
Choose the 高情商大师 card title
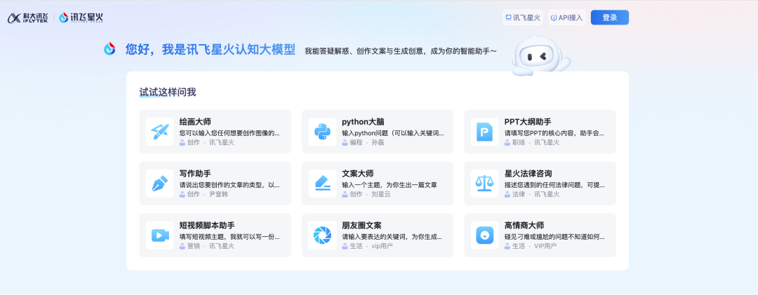524,225
